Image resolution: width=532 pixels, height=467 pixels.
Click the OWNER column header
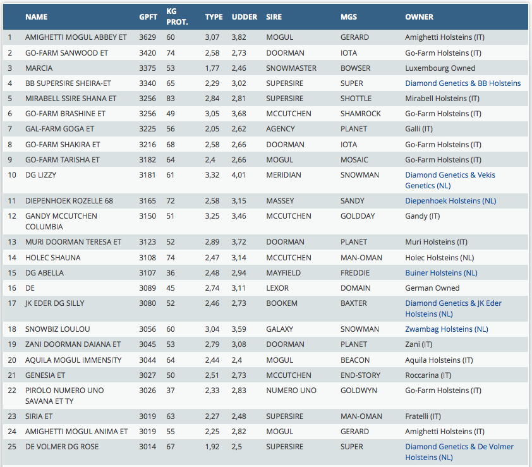coord(419,17)
